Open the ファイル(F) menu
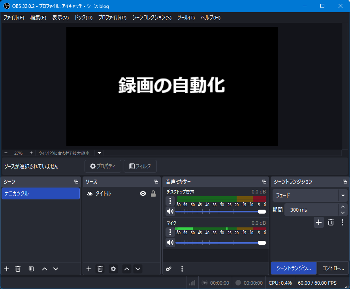 [x=14, y=17]
